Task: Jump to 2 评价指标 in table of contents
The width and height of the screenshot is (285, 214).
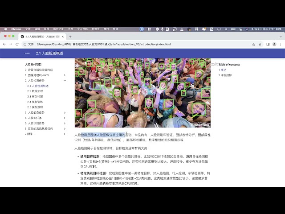Action: tap(225, 75)
